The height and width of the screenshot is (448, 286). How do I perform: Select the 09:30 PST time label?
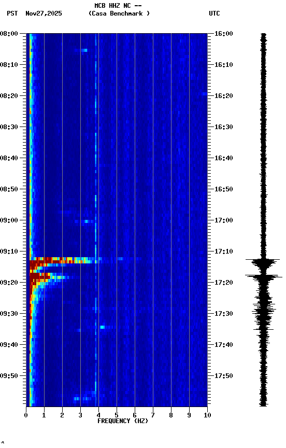tap(9, 314)
